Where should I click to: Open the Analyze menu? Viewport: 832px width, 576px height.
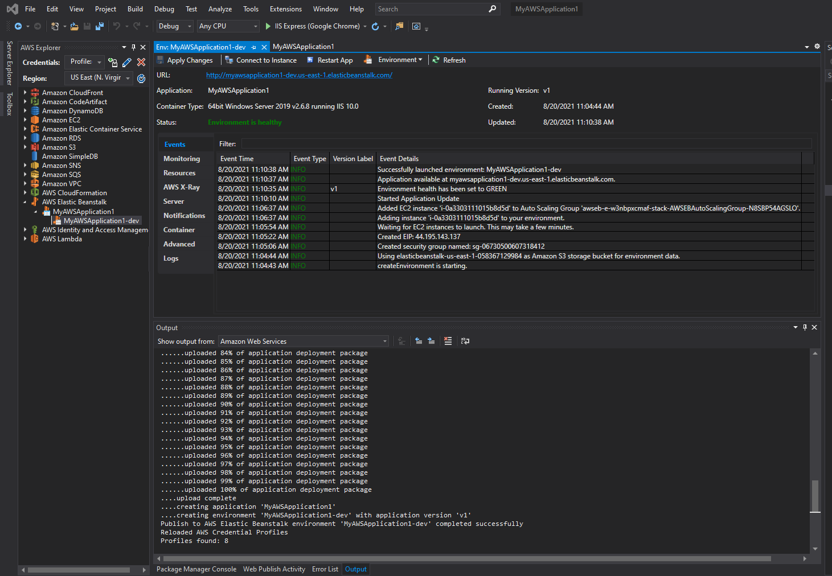point(220,9)
